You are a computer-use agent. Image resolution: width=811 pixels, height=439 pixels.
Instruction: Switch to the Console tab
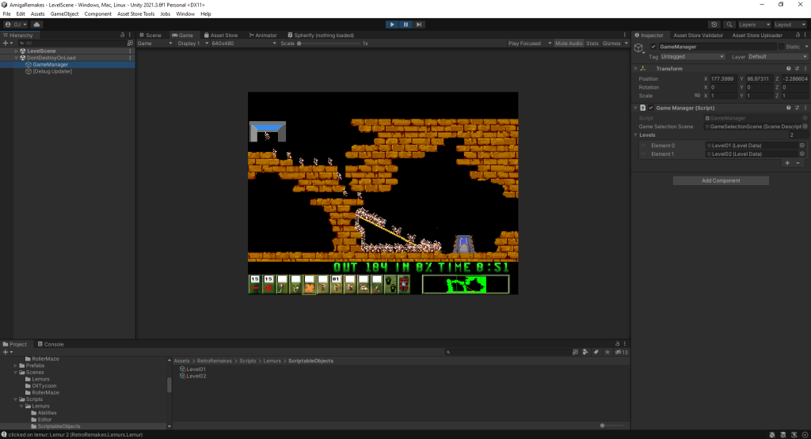51,344
